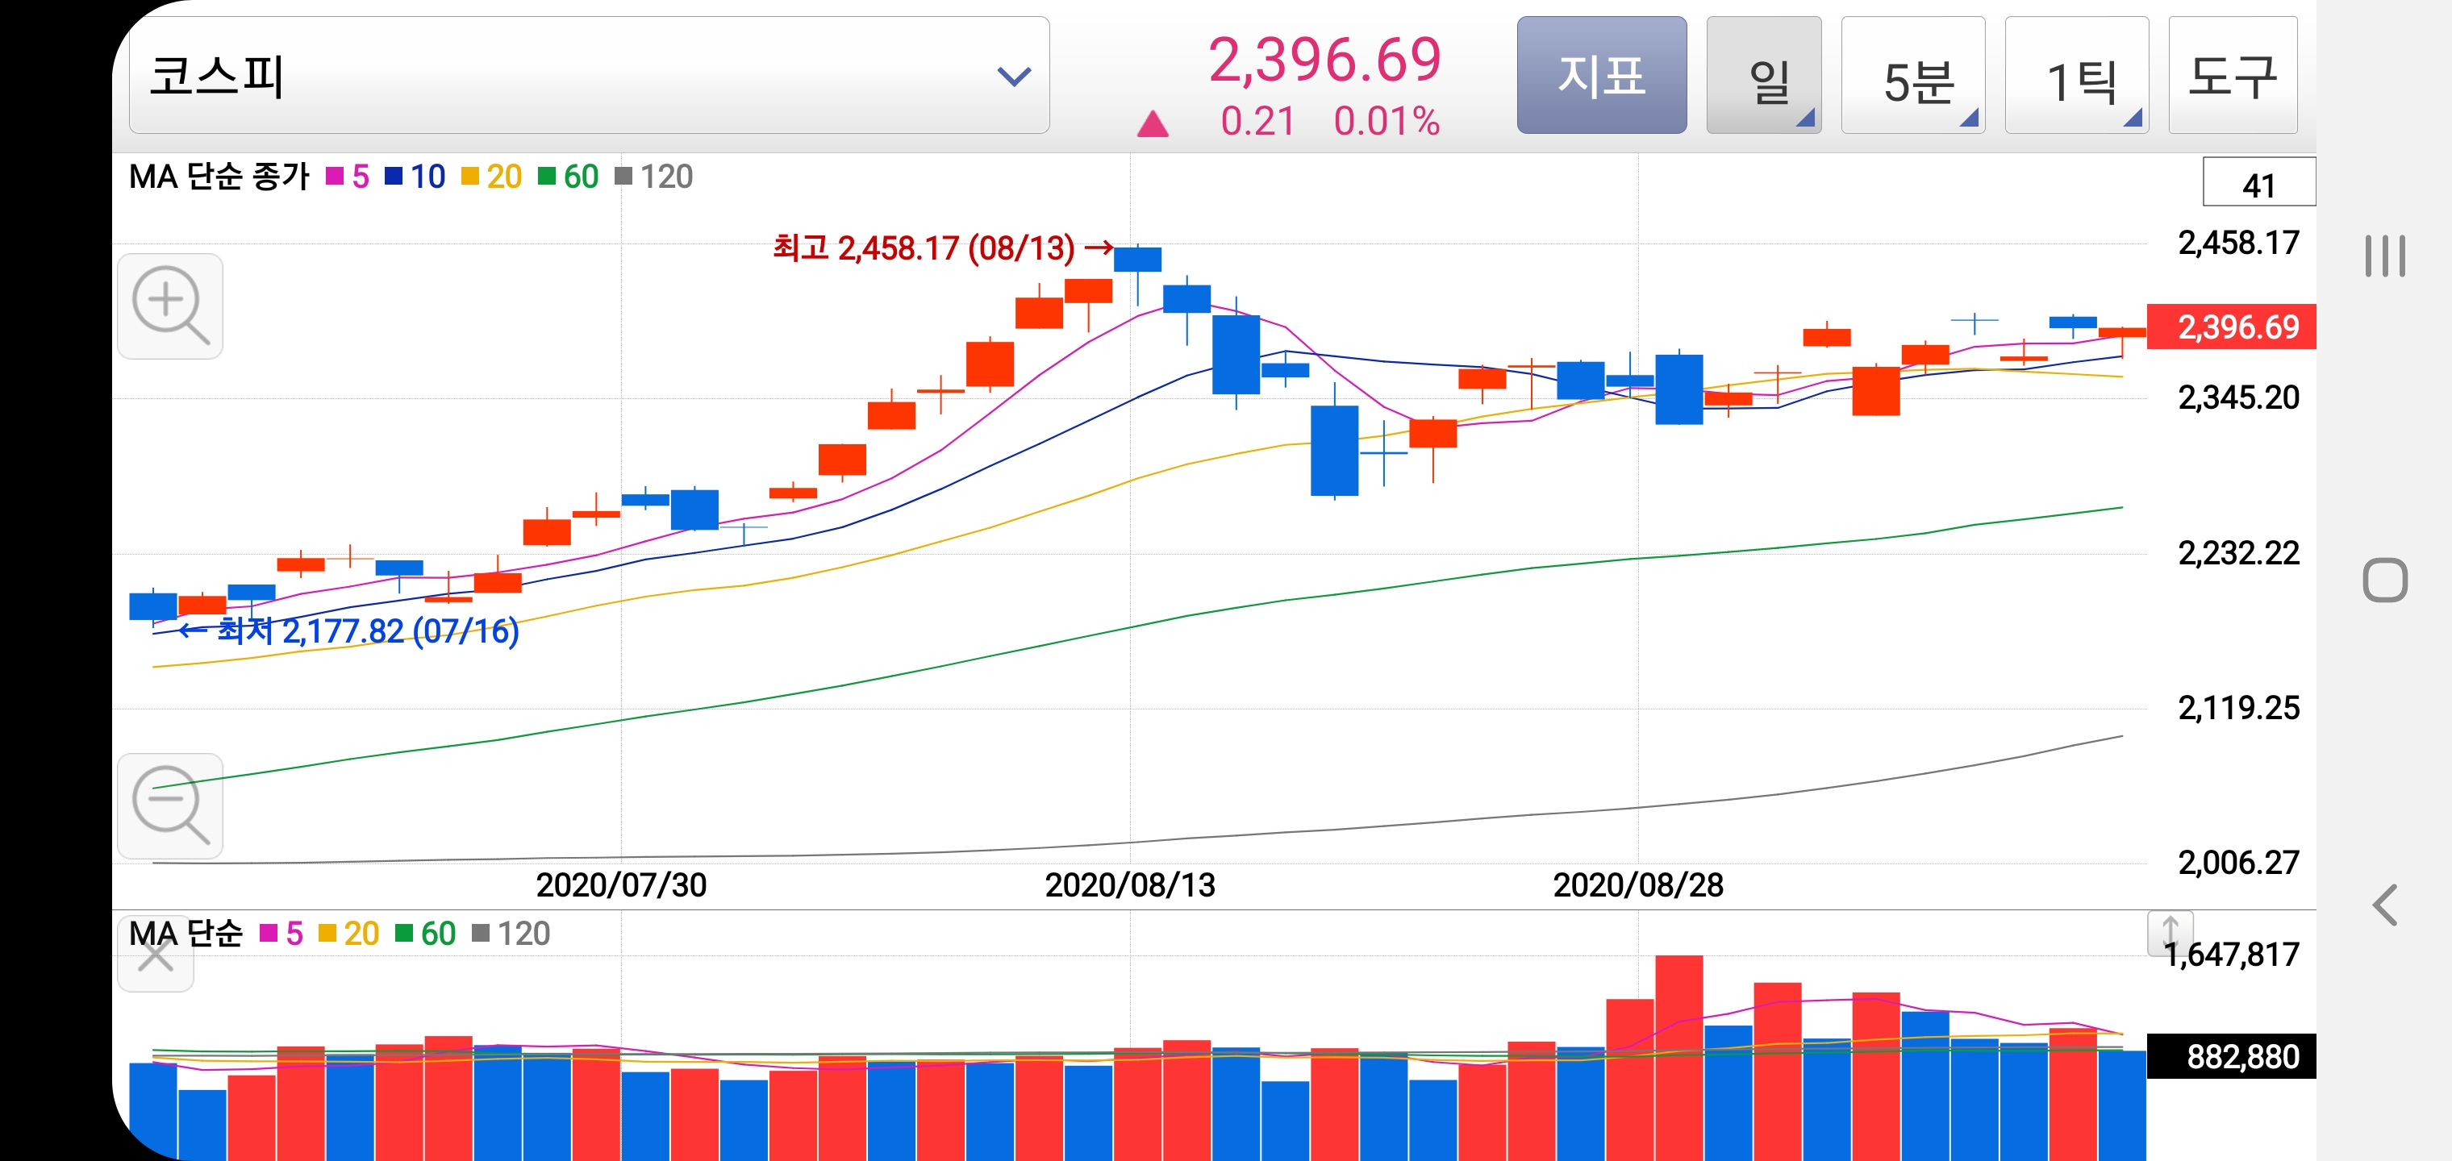The height and width of the screenshot is (1161, 2452).
Task: Click the black volume tag 882,880
Action: pyautogui.click(x=2231, y=1055)
